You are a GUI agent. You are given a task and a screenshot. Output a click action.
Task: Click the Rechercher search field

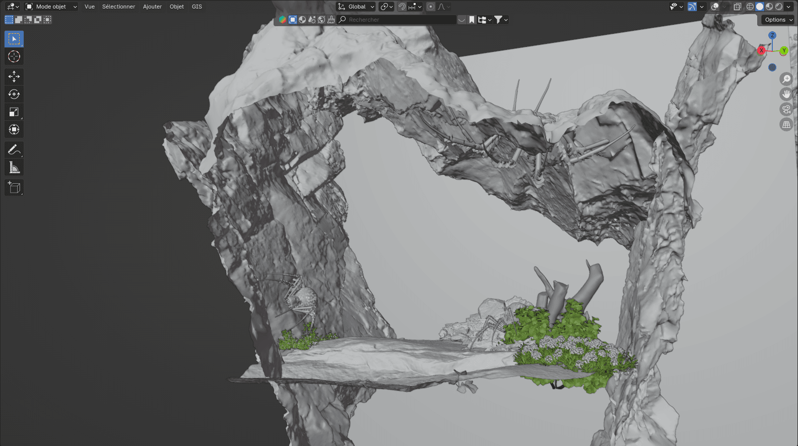397,20
